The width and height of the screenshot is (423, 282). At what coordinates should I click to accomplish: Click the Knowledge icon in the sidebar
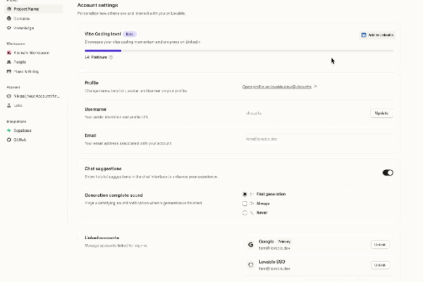8,27
